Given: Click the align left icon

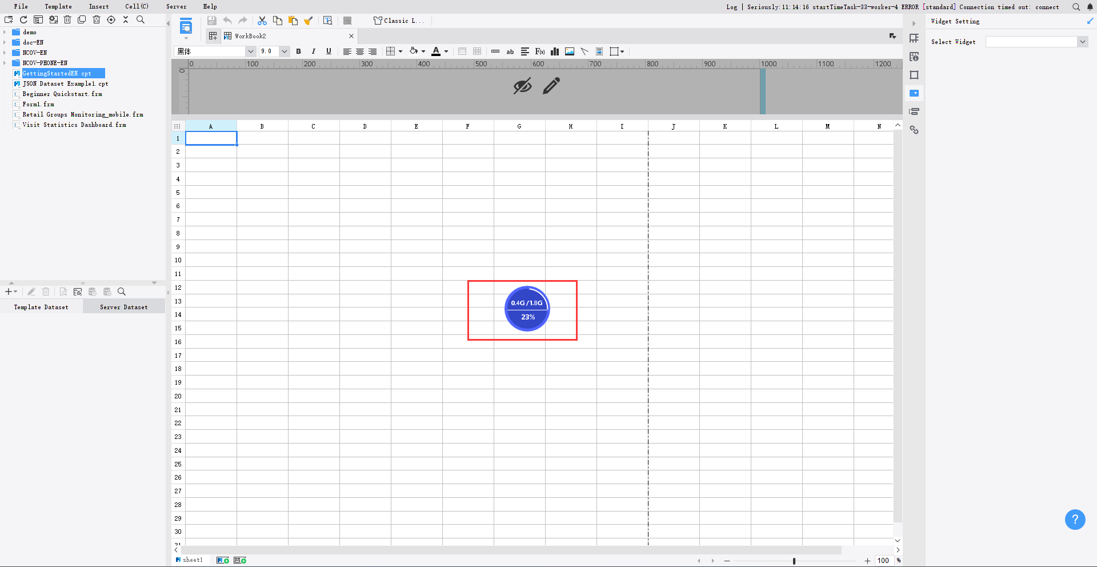Looking at the screenshot, I should [x=347, y=51].
